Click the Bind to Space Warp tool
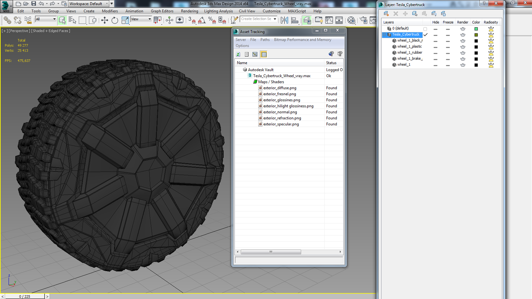Screen dimensions: 532x299 (x=28, y=20)
